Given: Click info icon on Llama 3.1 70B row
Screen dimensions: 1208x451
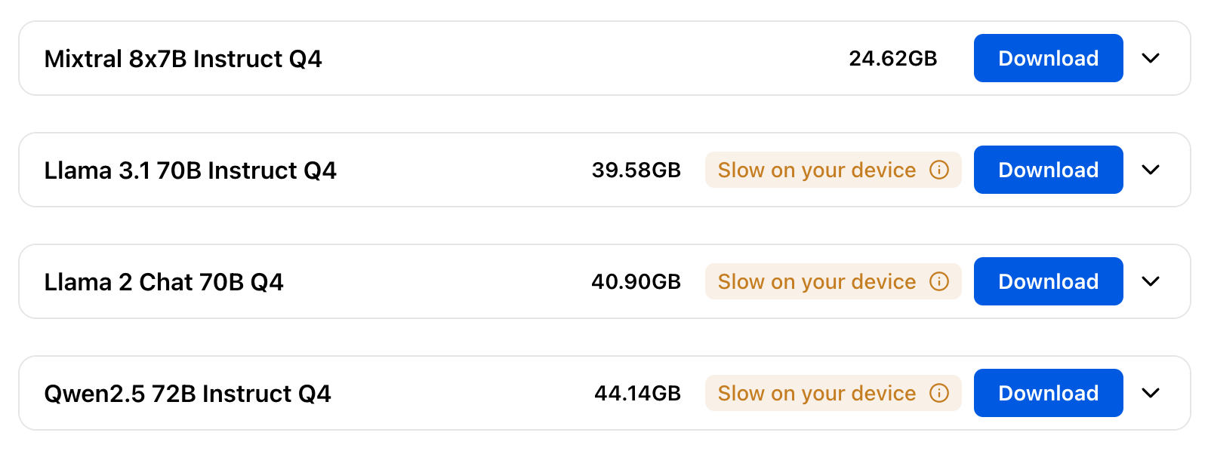Looking at the screenshot, I should [938, 170].
